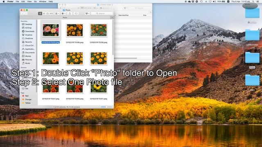Click the Share button in Photo window toolbar
Viewport: 262px width, 147px height.
[x=70, y=13]
